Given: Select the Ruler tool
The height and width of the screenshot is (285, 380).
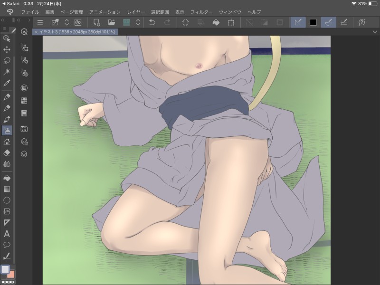Looking at the screenshot, I should (7, 222).
